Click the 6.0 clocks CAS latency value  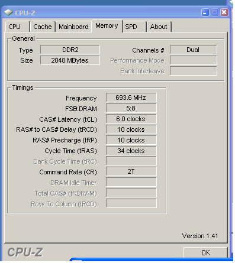pyautogui.click(x=131, y=119)
